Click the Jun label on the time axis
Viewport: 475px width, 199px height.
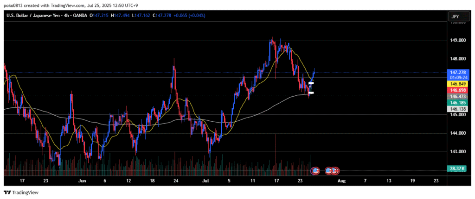point(82,180)
